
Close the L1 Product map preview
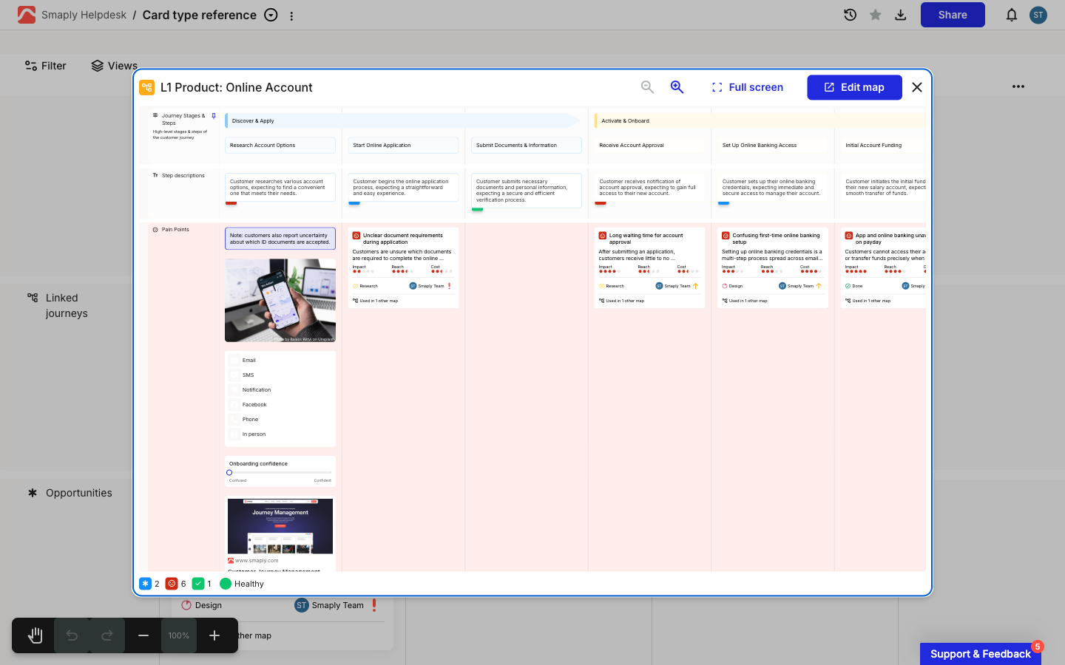click(x=917, y=87)
